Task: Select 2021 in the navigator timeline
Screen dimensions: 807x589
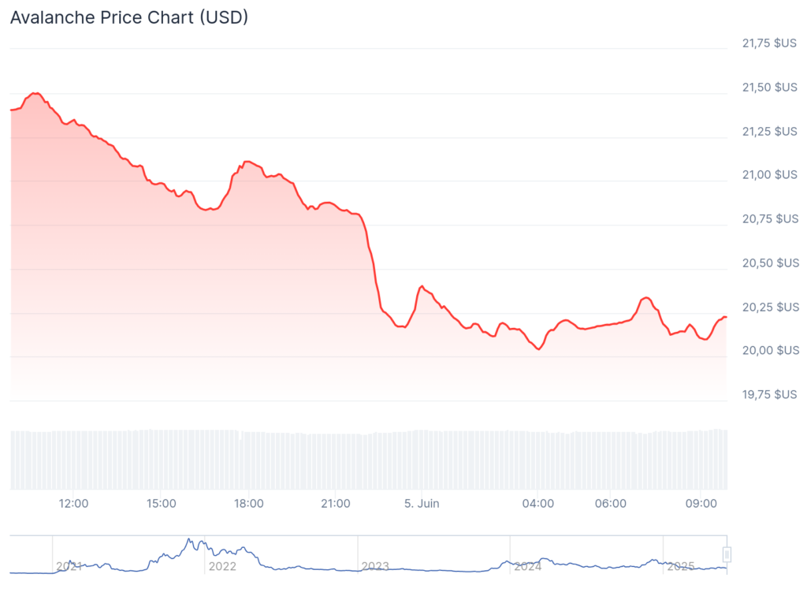Action: tap(69, 566)
